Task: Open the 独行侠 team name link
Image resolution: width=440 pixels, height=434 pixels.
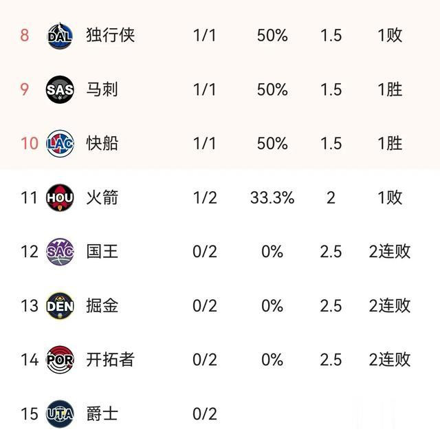Action: click(x=110, y=35)
